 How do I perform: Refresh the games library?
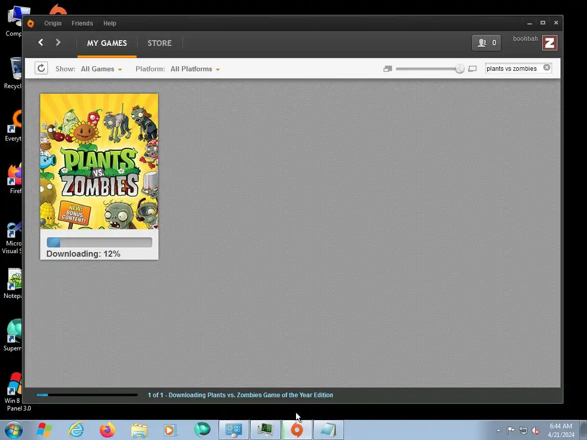tap(41, 68)
